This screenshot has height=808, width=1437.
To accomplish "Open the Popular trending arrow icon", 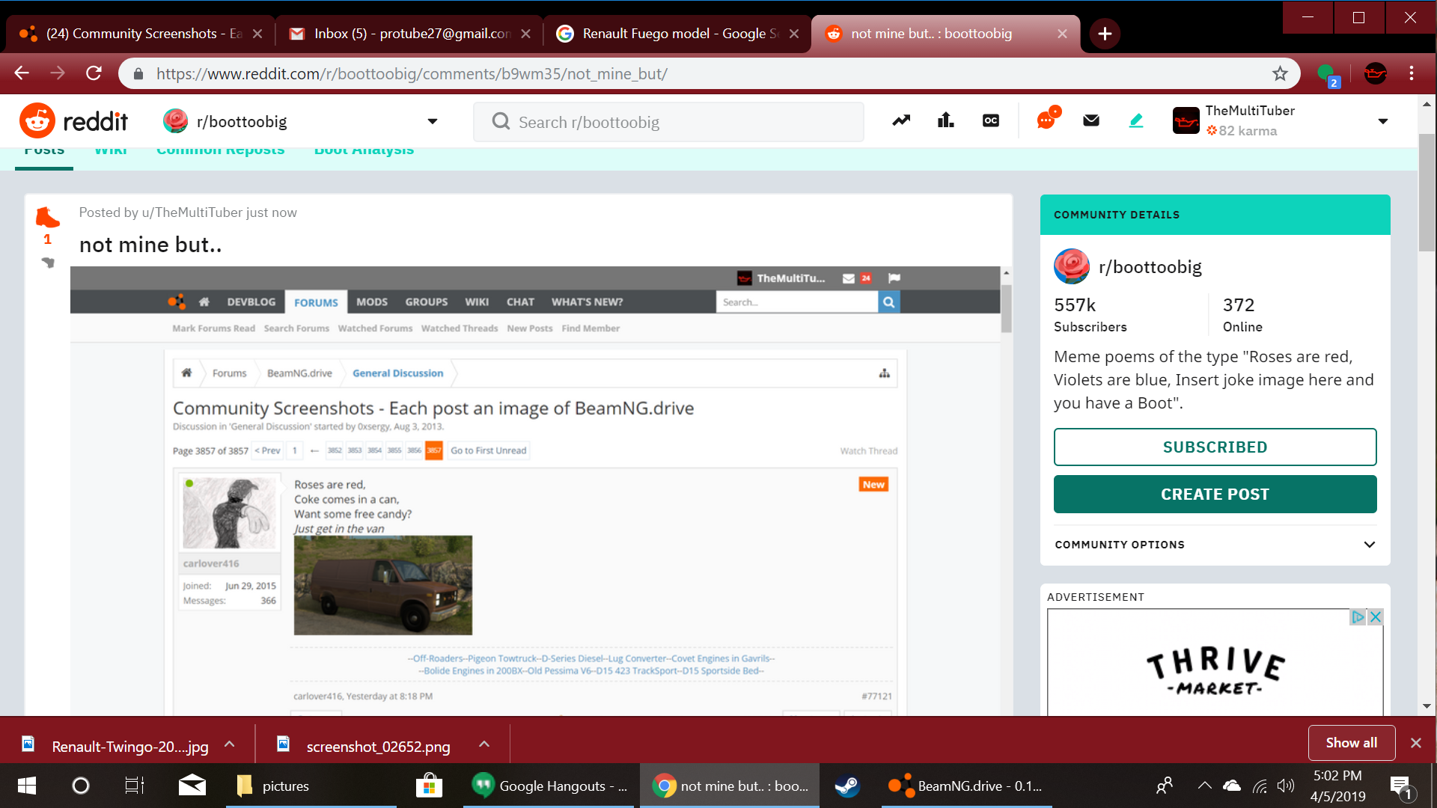I will click(x=901, y=120).
